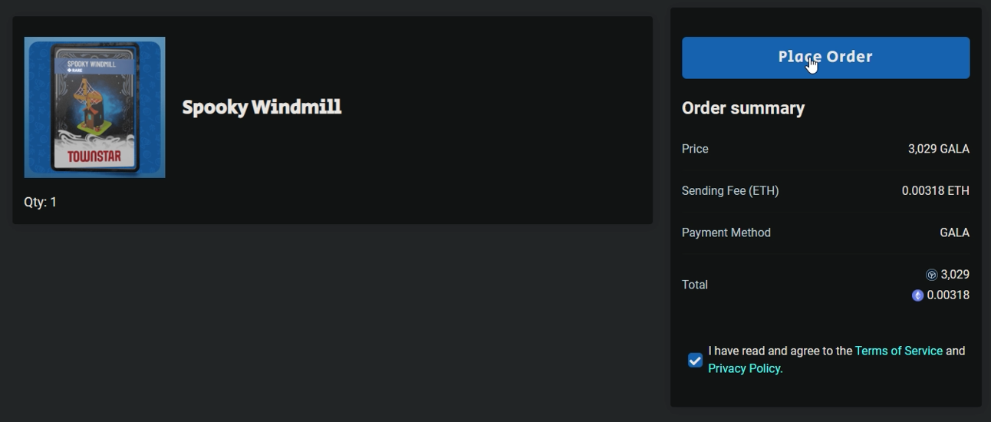Click the Place Order button
This screenshot has height=422, width=991.
825,58
